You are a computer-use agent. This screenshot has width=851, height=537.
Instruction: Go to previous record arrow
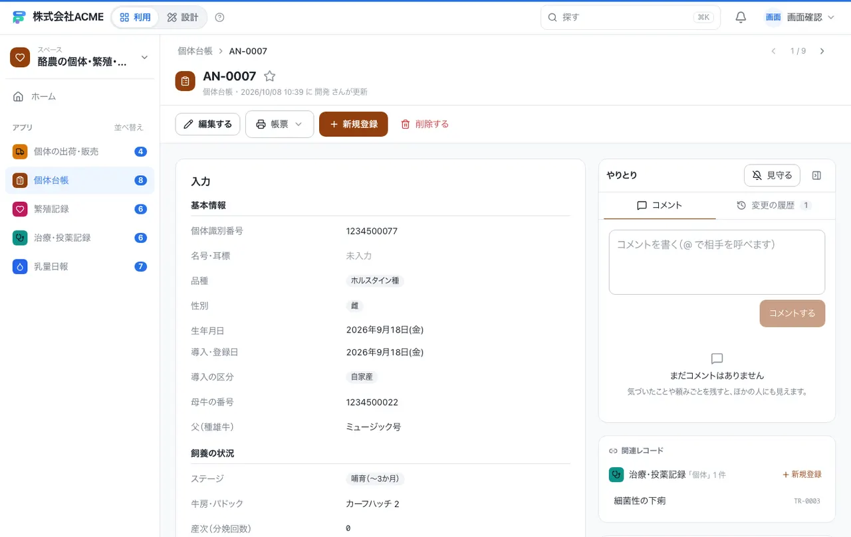point(773,51)
